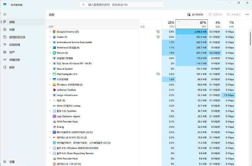This screenshot has width=252, height=166.
Task: Expand the WeChatAppEx (11) group
Action: (x=50, y=74)
